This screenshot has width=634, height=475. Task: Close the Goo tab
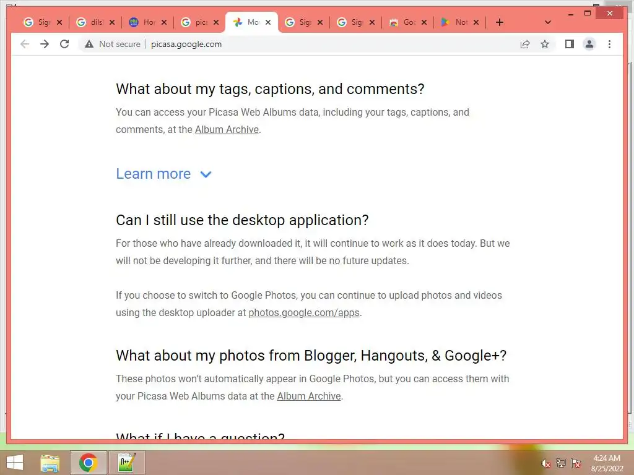tap(423, 22)
